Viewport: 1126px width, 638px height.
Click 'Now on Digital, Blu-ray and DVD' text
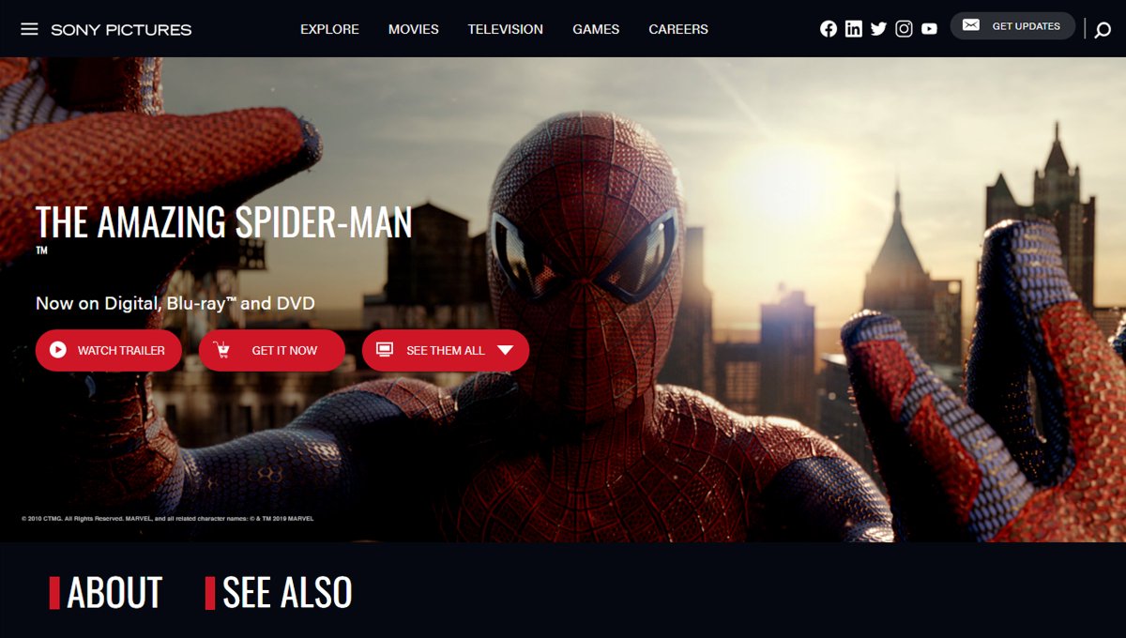coord(175,303)
